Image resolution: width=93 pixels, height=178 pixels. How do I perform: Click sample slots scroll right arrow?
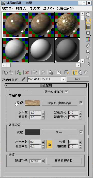click(78, 65)
